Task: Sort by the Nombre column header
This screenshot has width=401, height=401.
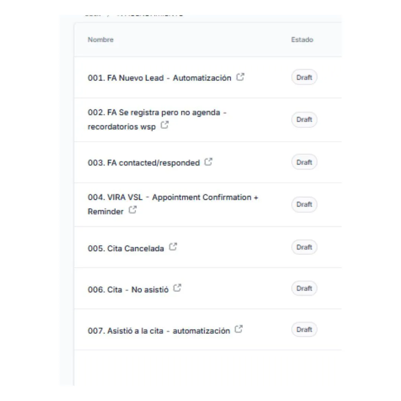Action: coord(101,40)
